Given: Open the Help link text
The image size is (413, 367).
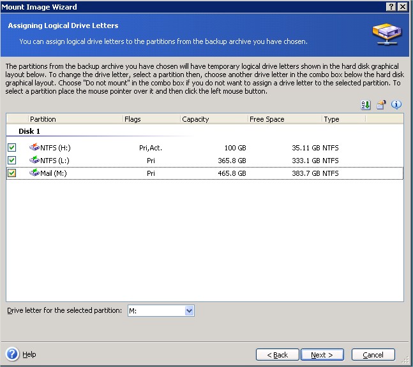Looking at the screenshot, I should (29, 355).
